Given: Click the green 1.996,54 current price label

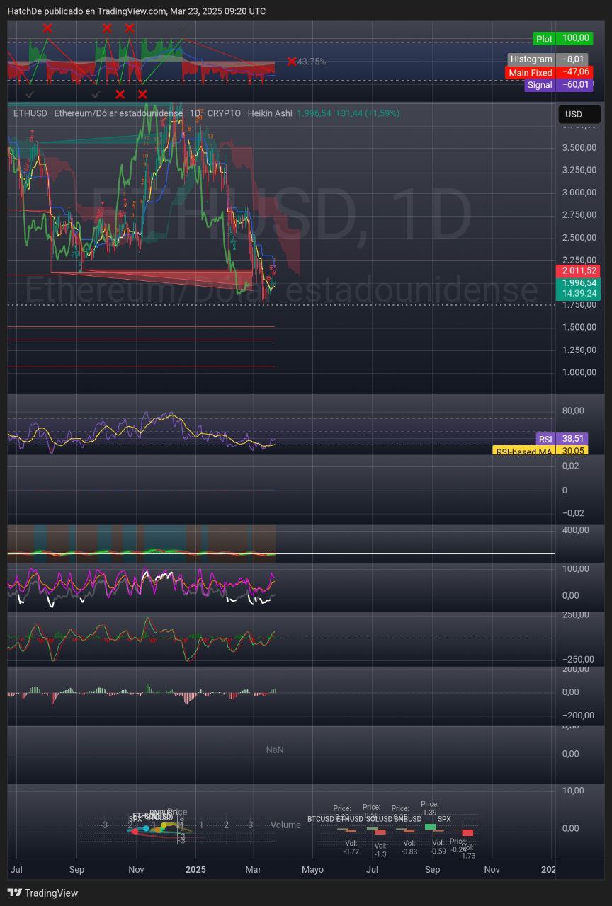Looking at the screenshot, I should (579, 282).
